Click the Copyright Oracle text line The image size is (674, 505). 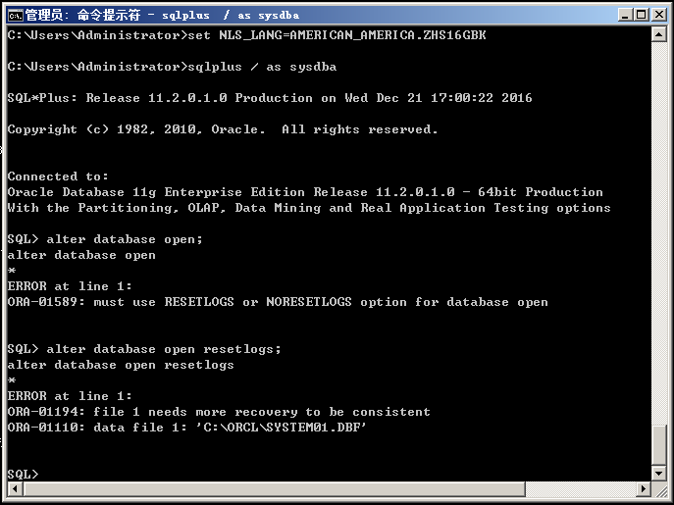223,129
